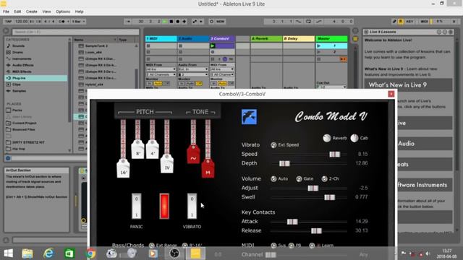Adjust the Key Contacts Attack slider
The width and height of the screenshot is (463, 260).
(292, 222)
